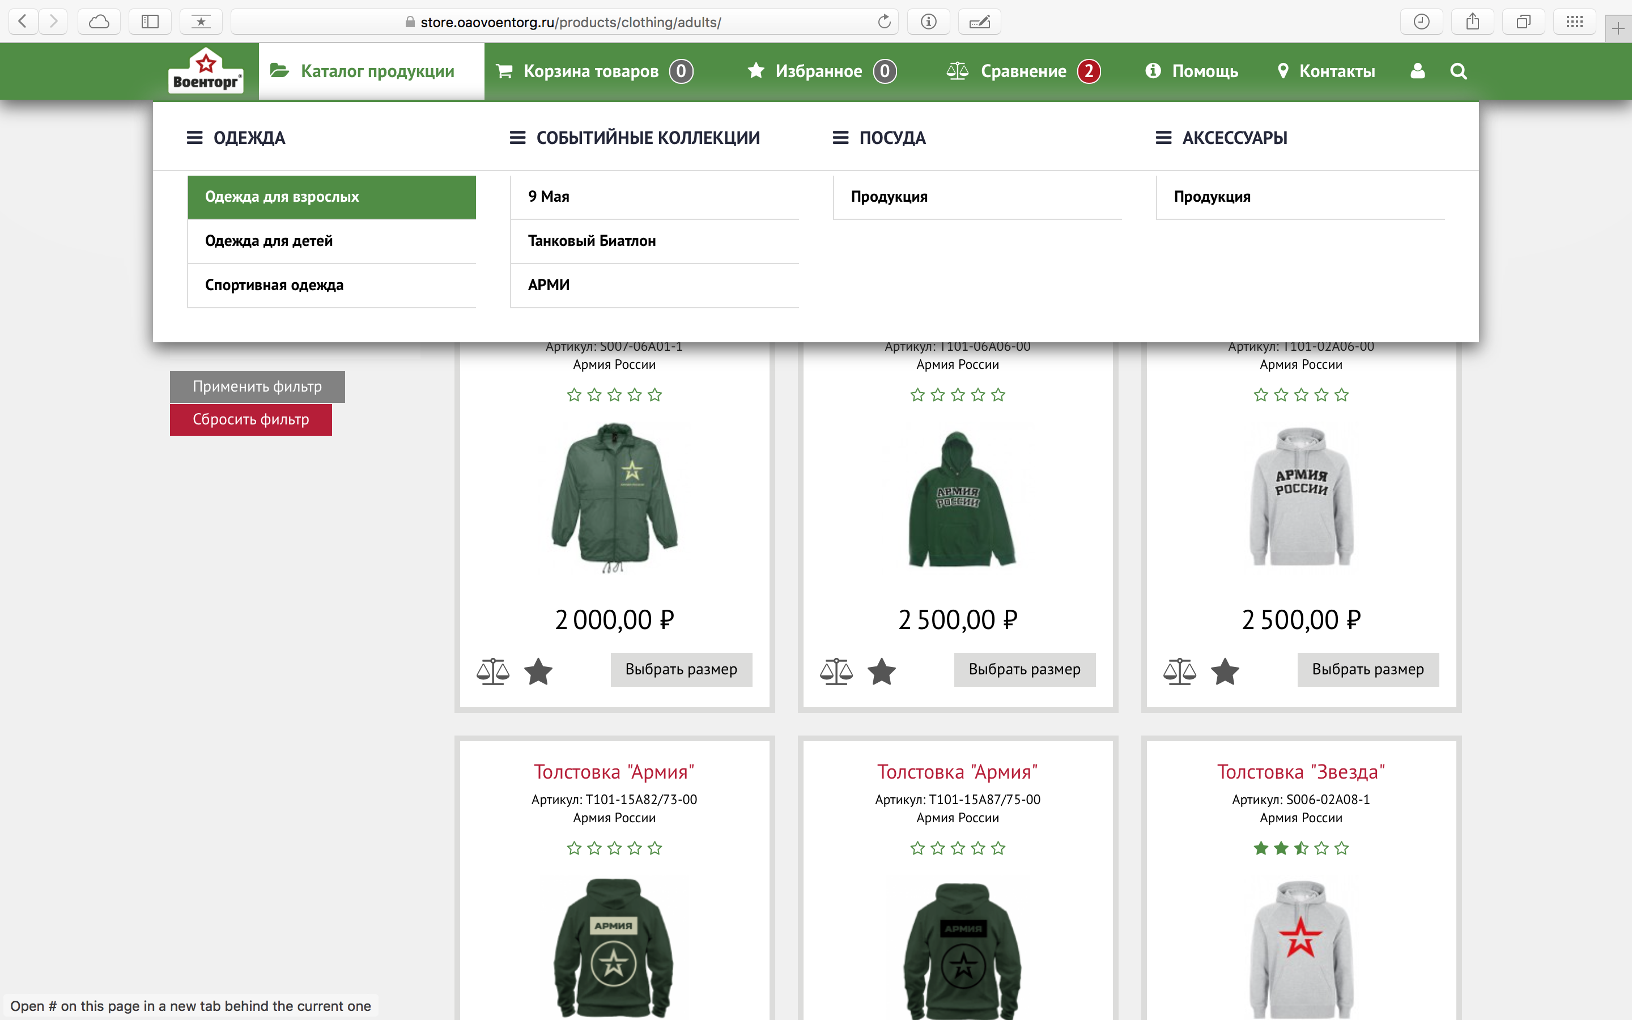This screenshot has width=1632, height=1020.
Task: Open Сравнение comparison page
Action: tap(1023, 71)
